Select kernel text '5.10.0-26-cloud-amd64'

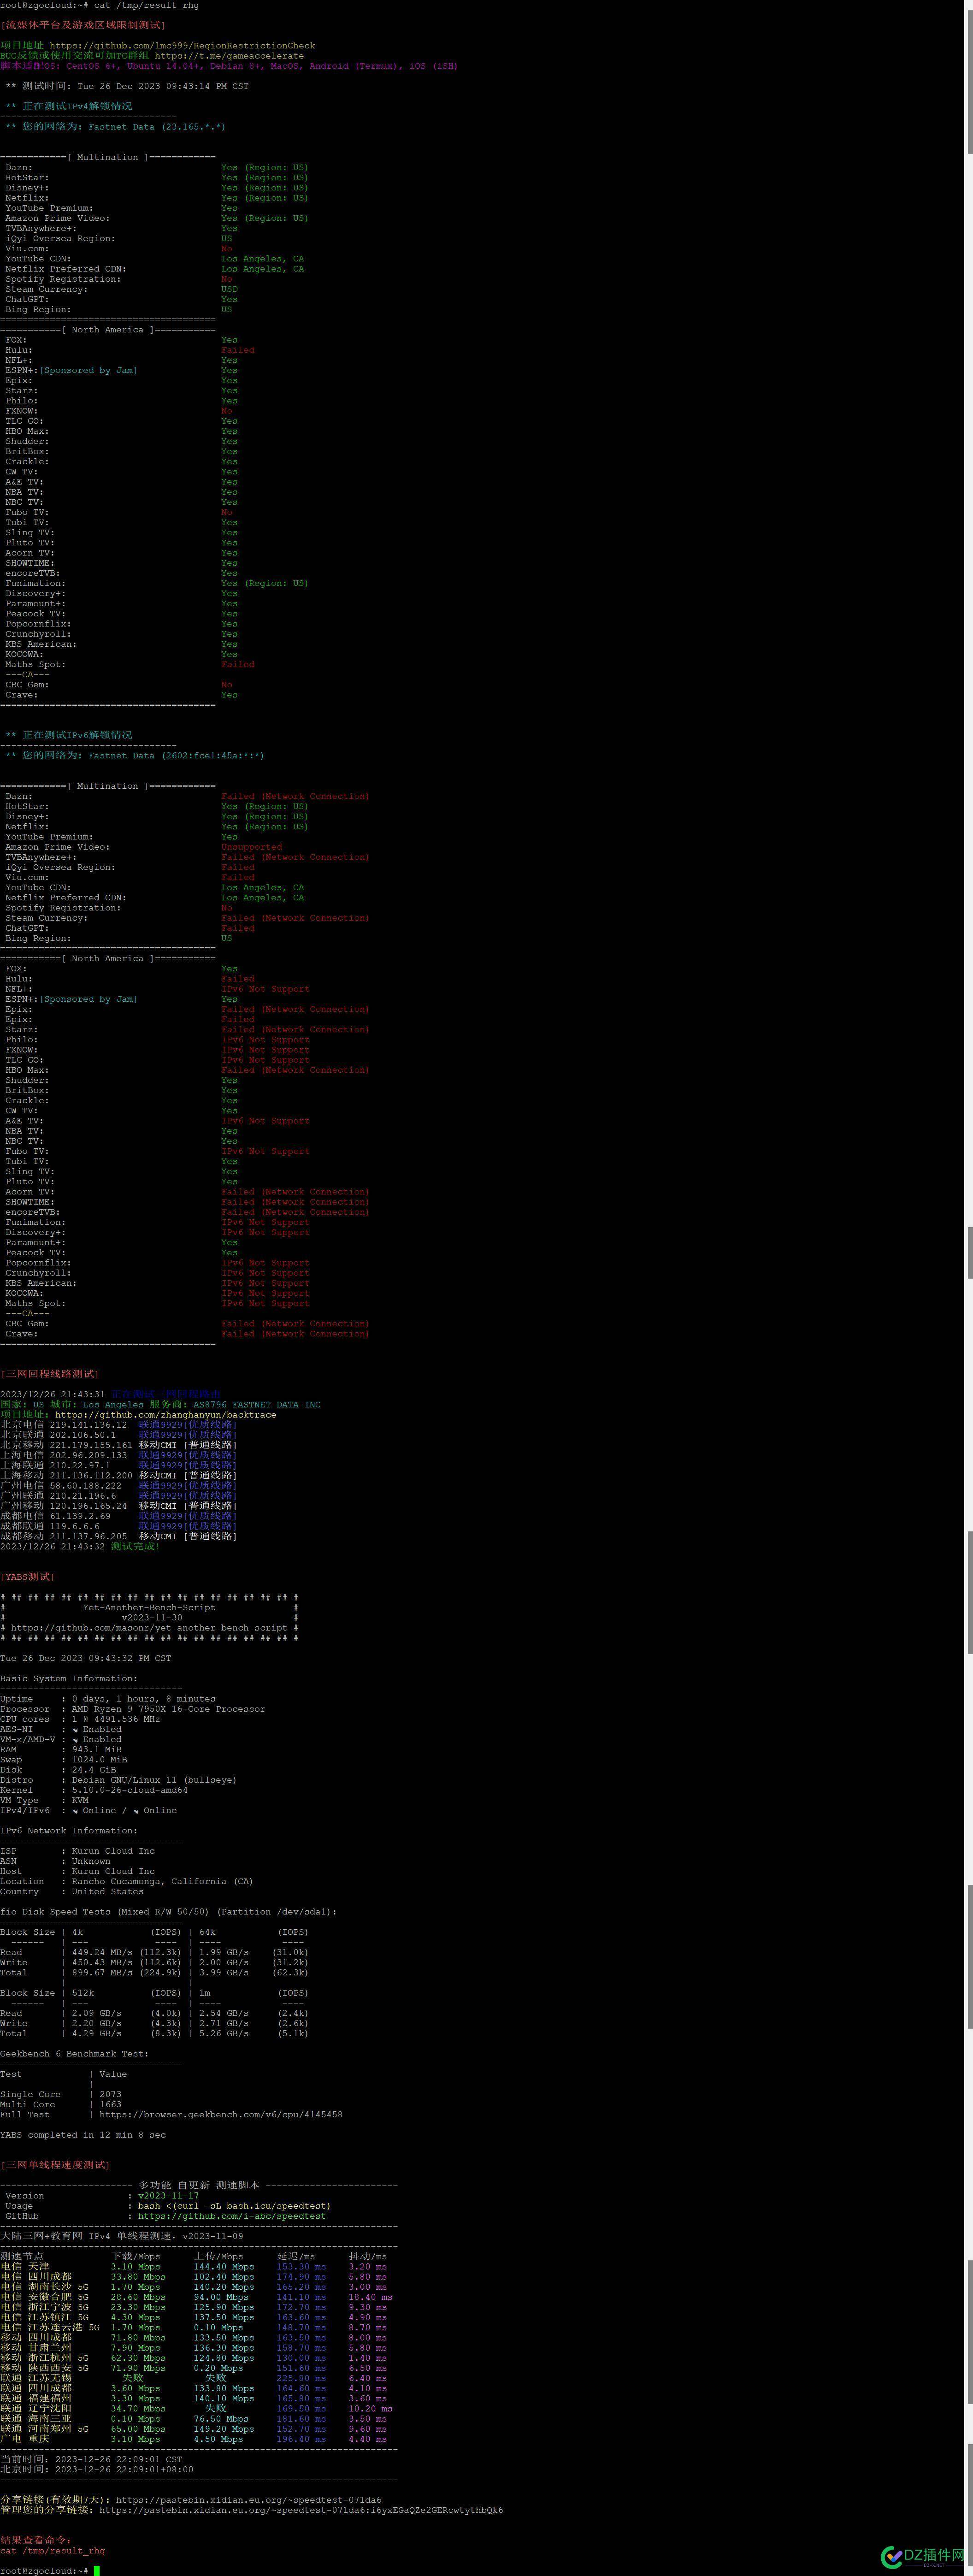[130, 1790]
